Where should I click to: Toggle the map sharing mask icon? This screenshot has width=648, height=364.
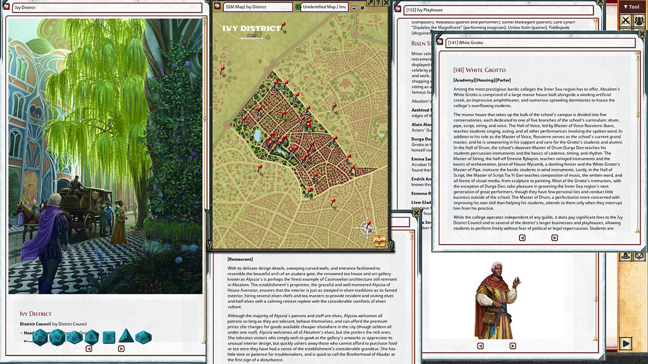click(354, 7)
